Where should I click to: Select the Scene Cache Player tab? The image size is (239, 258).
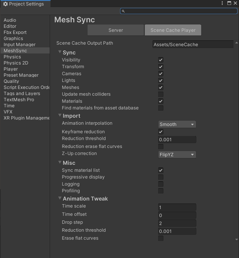coord(173,30)
